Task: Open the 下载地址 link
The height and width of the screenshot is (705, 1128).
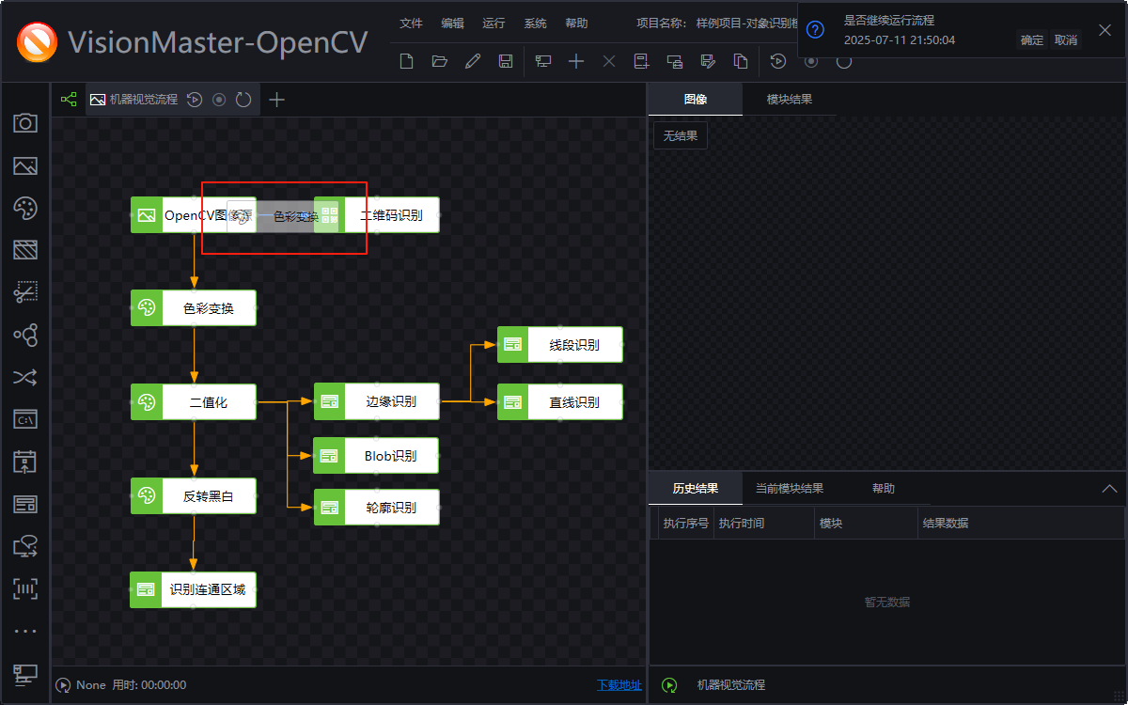Action: [618, 686]
